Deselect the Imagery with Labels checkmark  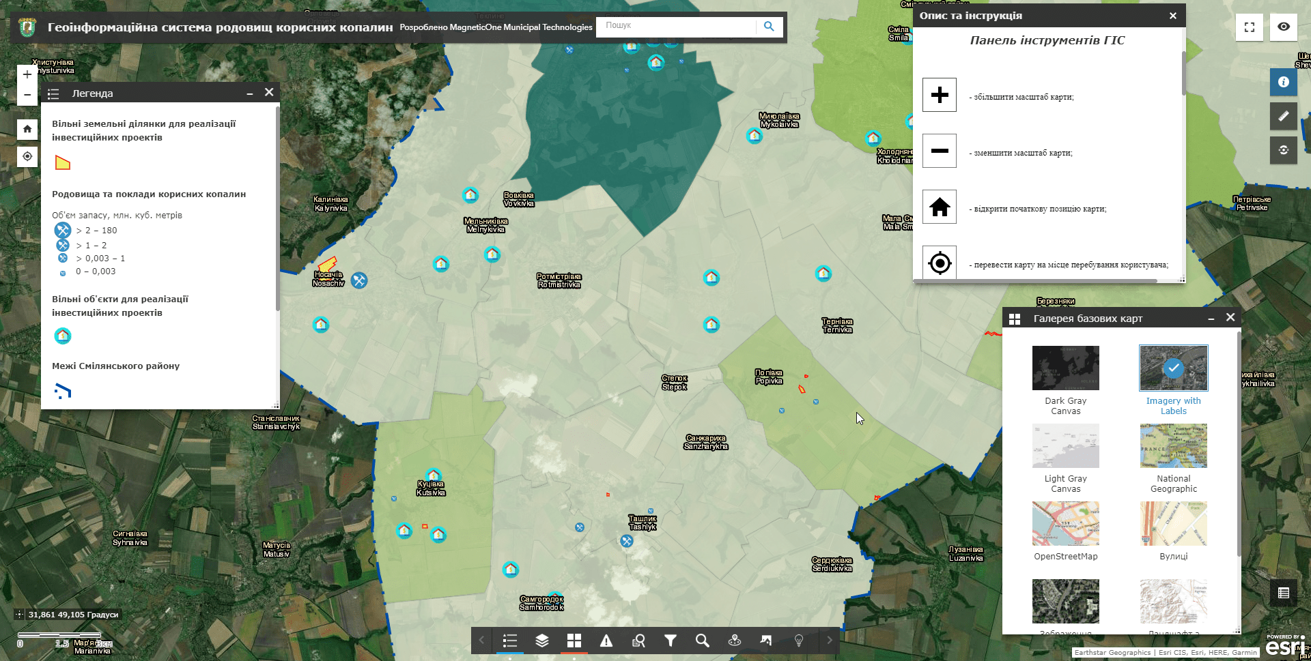1173,369
